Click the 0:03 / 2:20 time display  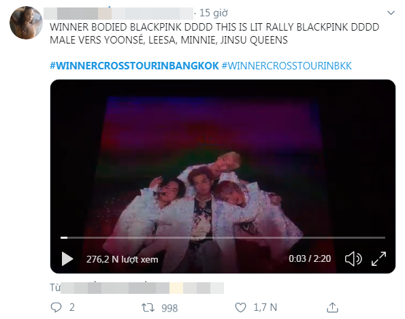310,258
